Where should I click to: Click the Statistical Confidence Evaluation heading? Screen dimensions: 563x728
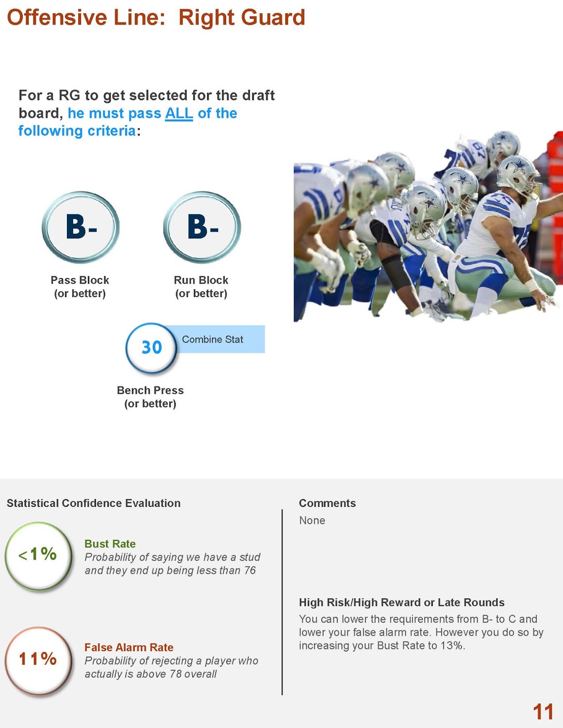(93, 503)
